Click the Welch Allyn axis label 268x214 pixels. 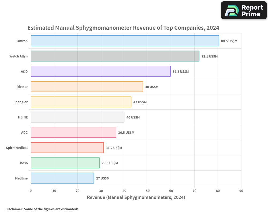tap(18, 56)
